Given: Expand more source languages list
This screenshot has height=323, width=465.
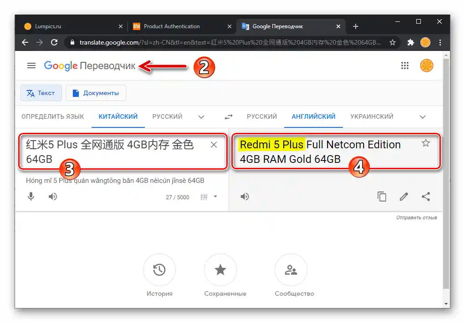Looking at the screenshot, I should click(x=201, y=117).
